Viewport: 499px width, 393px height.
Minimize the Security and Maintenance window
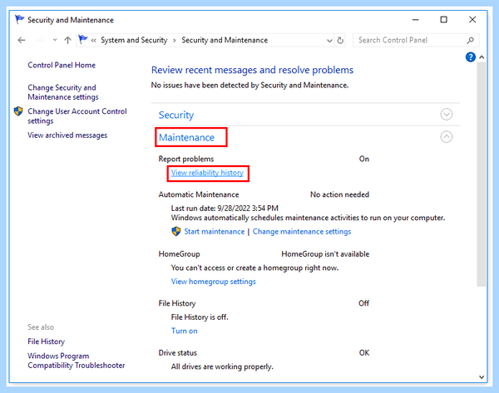coord(415,20)
